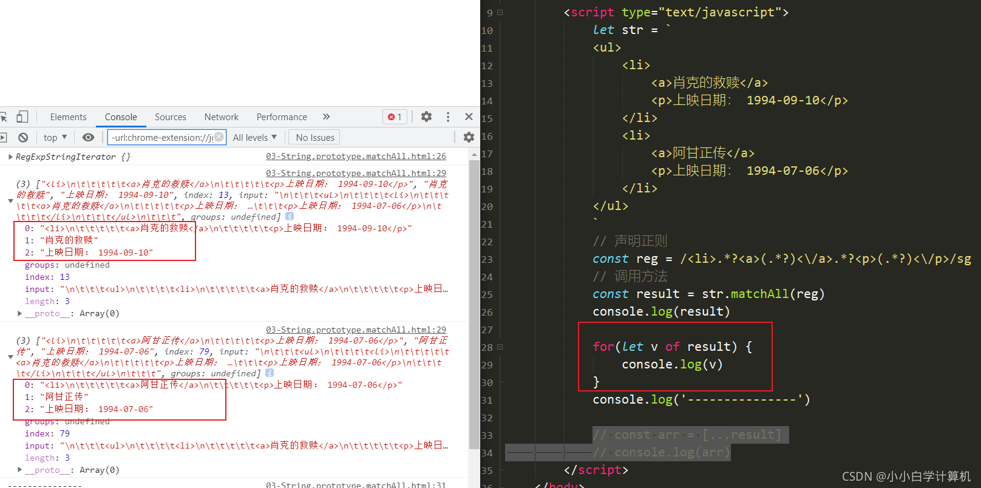Expand the RegExpStringIterator object
The image size is (981, 488).
click(x=10, y=157)
